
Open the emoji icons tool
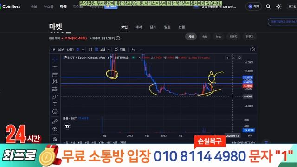55,112
